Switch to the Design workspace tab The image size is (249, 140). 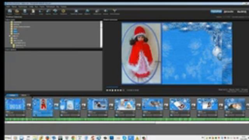click(x=229, y=12)
